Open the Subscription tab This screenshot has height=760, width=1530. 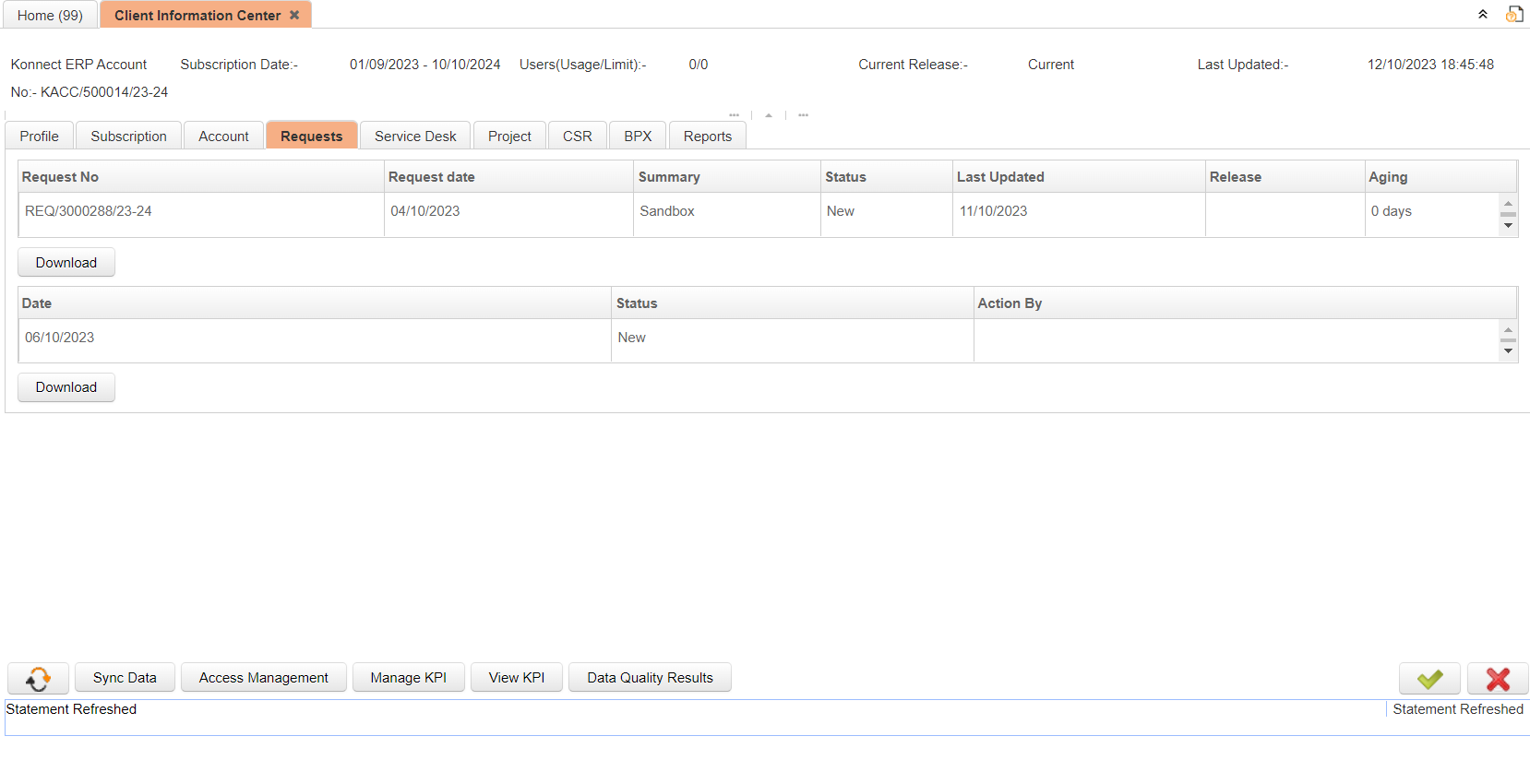[x=128, y=137]
